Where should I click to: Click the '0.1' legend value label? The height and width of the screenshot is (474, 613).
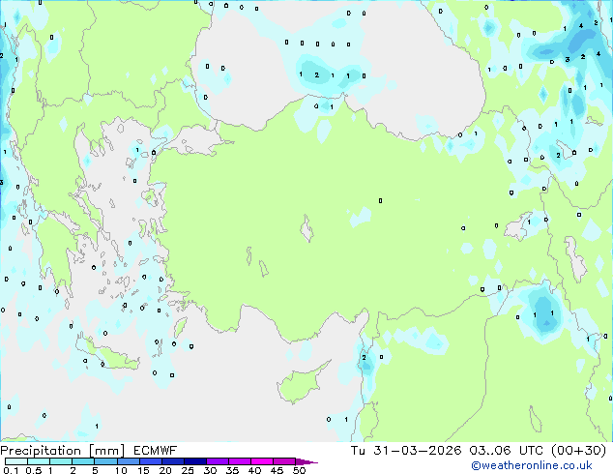pos(11,470)
